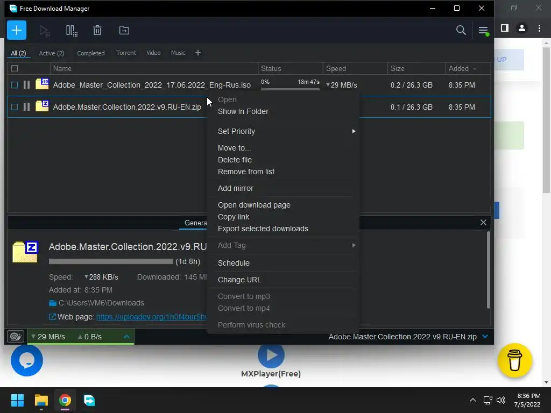Screen dimensions: 551x413
Task: Toggle the select-all checkbox in table header
Action: click(15, 68)
